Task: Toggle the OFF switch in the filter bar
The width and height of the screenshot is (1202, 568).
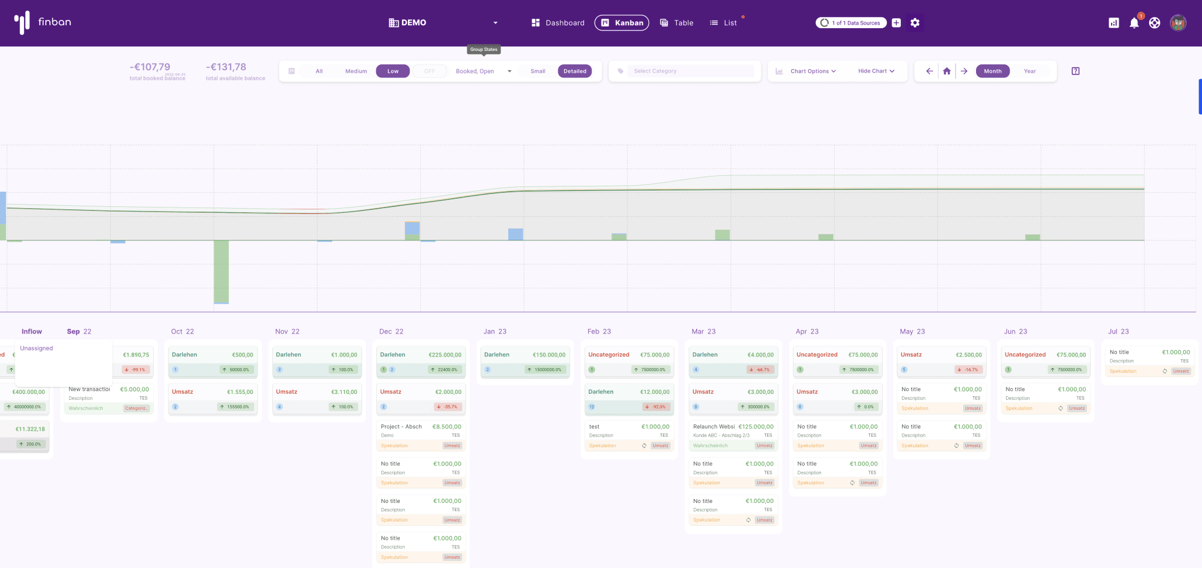Action: [x=430, y=71]
